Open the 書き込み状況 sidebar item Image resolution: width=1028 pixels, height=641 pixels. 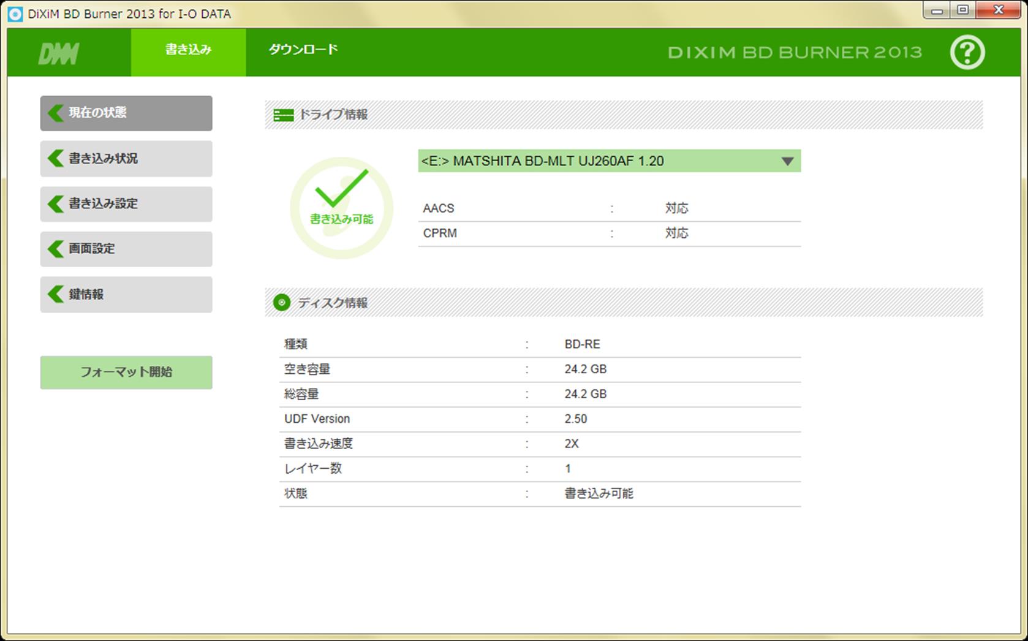point(126,159)
